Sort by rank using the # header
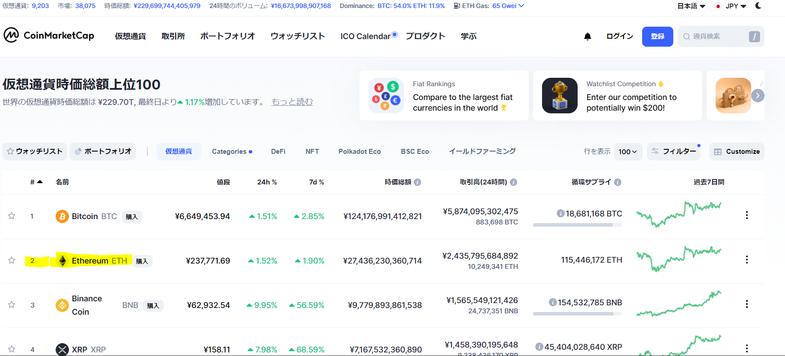This screenshot has width=785, height=356. [x=36, y=182]
